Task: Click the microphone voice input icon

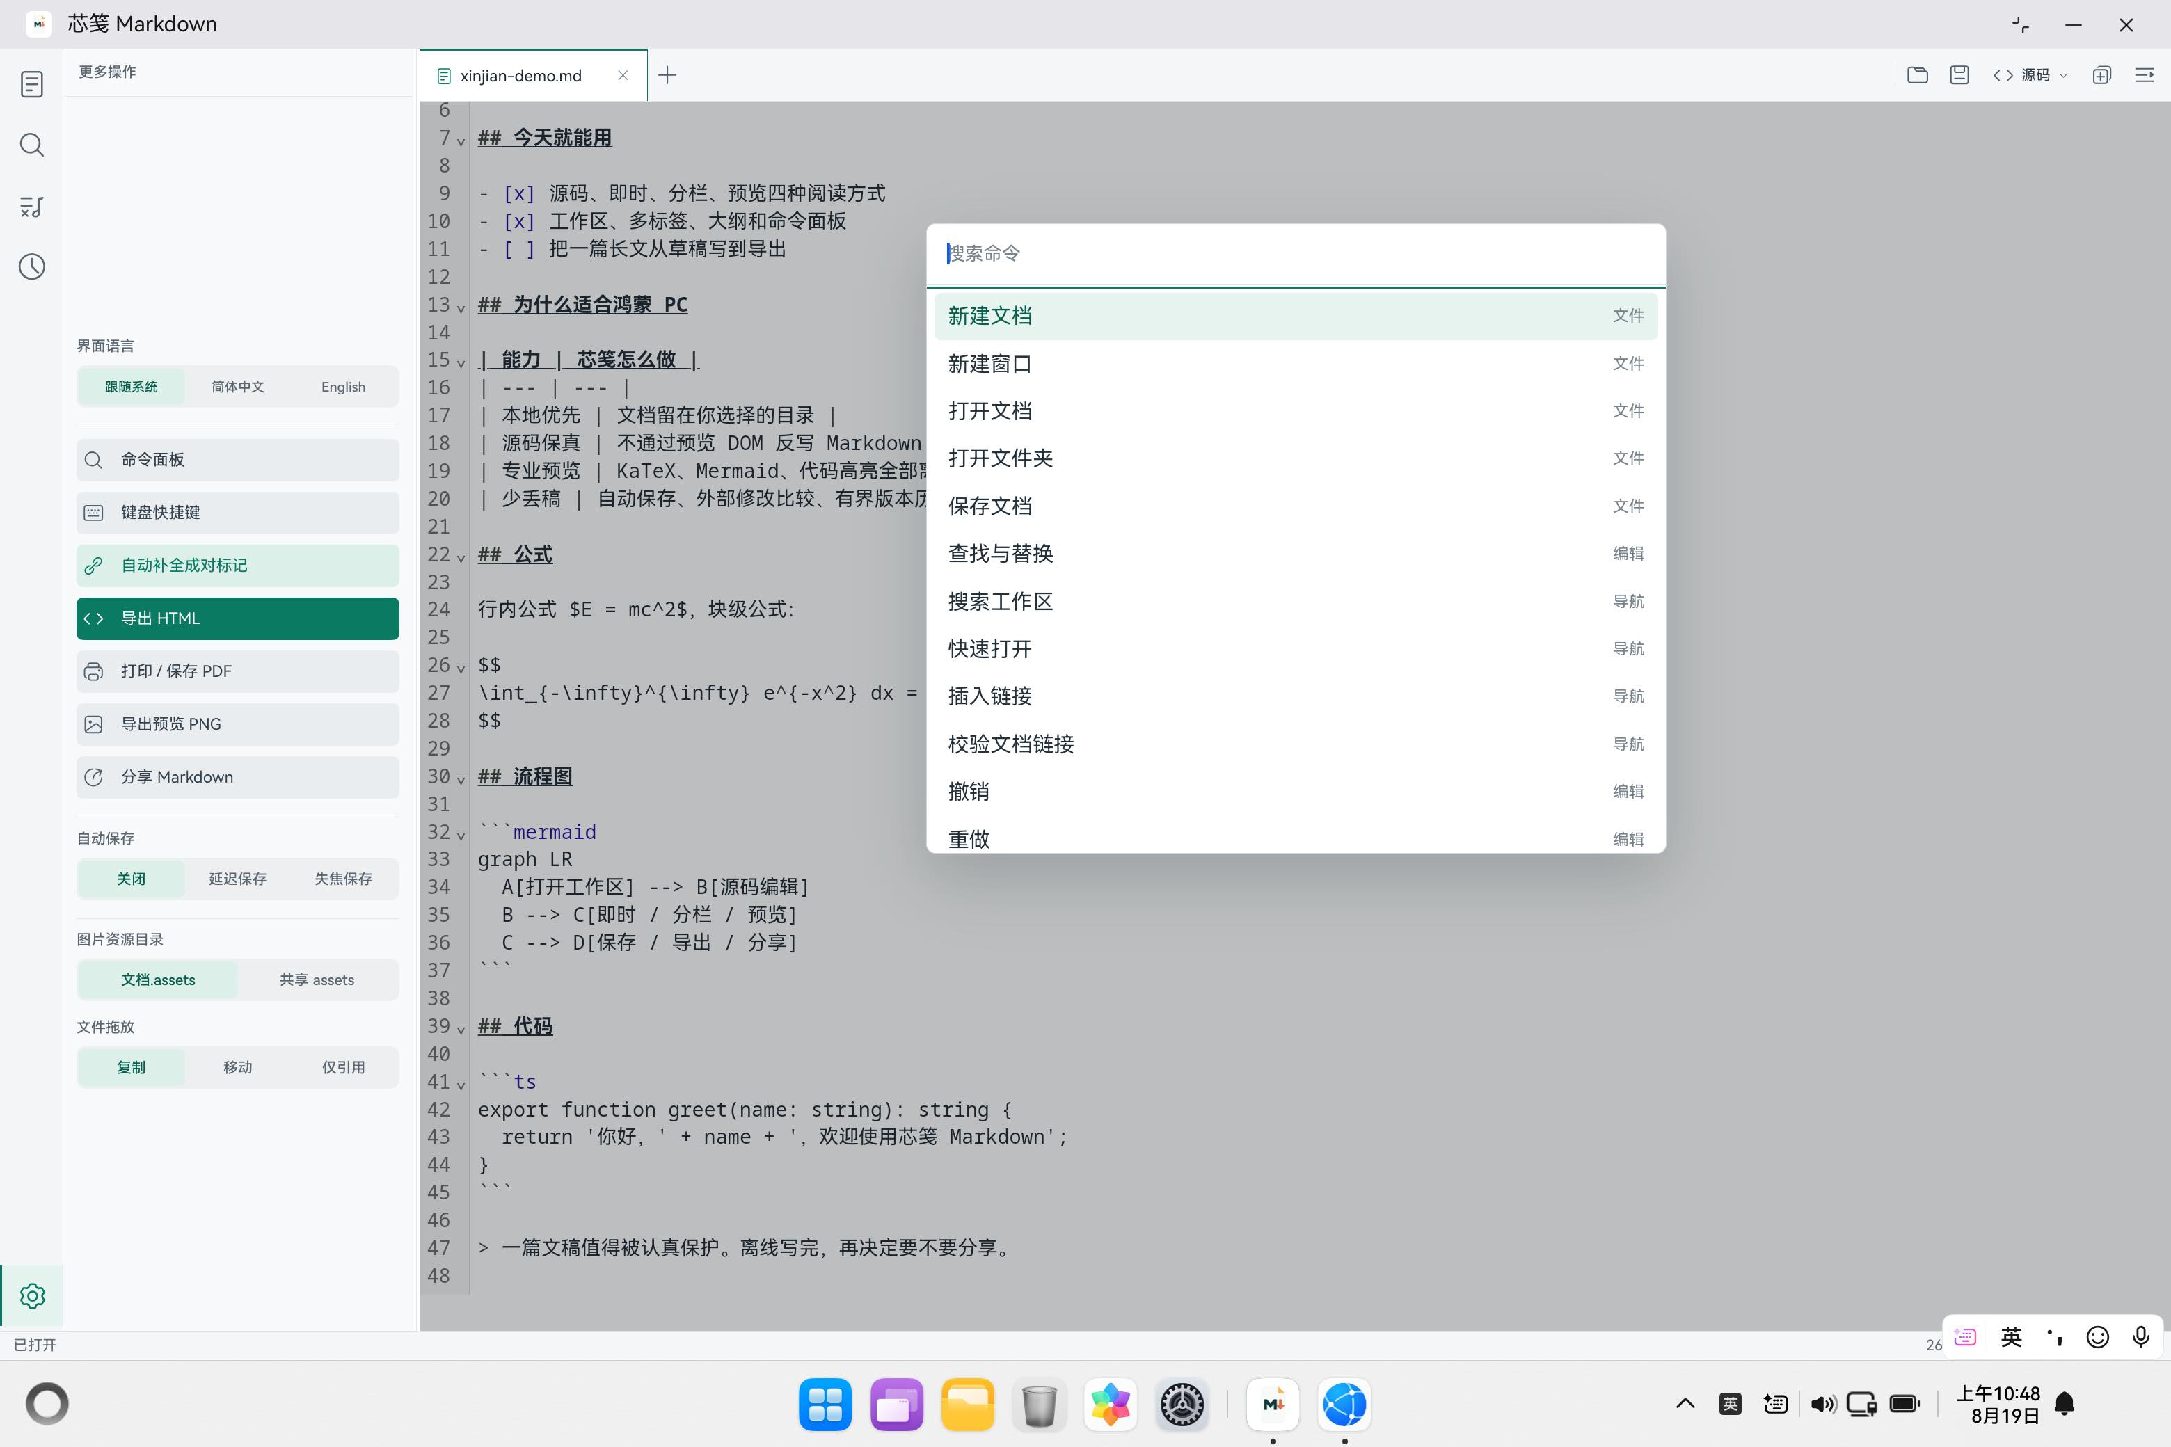Action: click(x=2140, y=1336)
